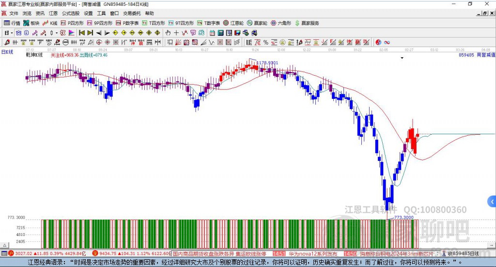The width and height of the screenshot is (496, 267).
Task: Click up-triangle button at volume pane corner
Action: click(4, 245)
